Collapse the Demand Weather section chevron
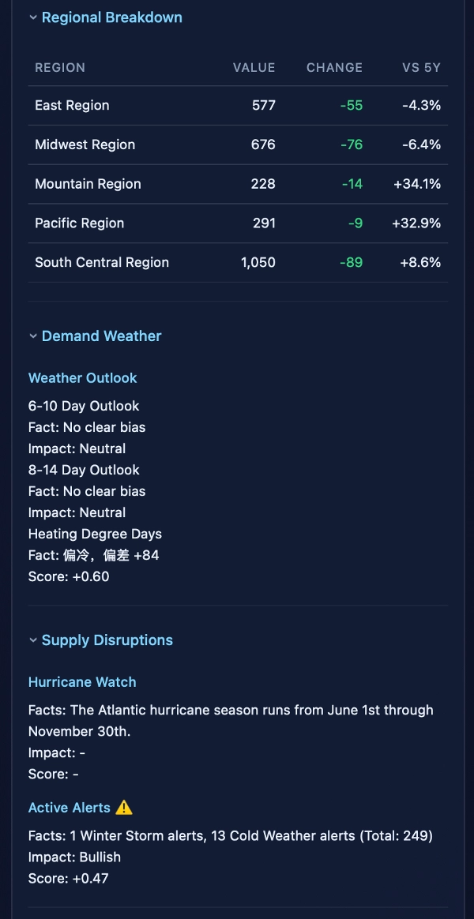This screenshot has height=919, width=474. (x=33, y=336)
